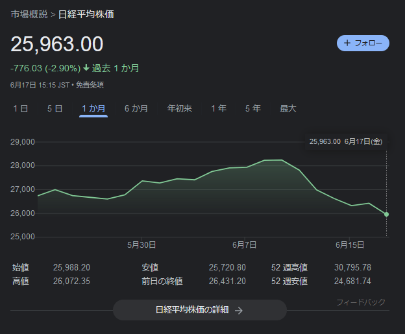Image resolution: width=405 pixels, height=334 pixels.
Task: Click the current price 25,963.00
Action: click(x=57, y=44)
